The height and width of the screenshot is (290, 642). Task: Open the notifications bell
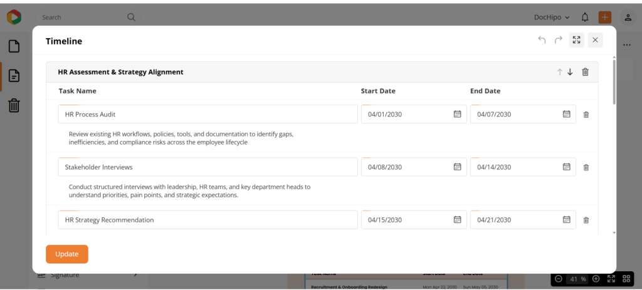(x=585, y=17)
